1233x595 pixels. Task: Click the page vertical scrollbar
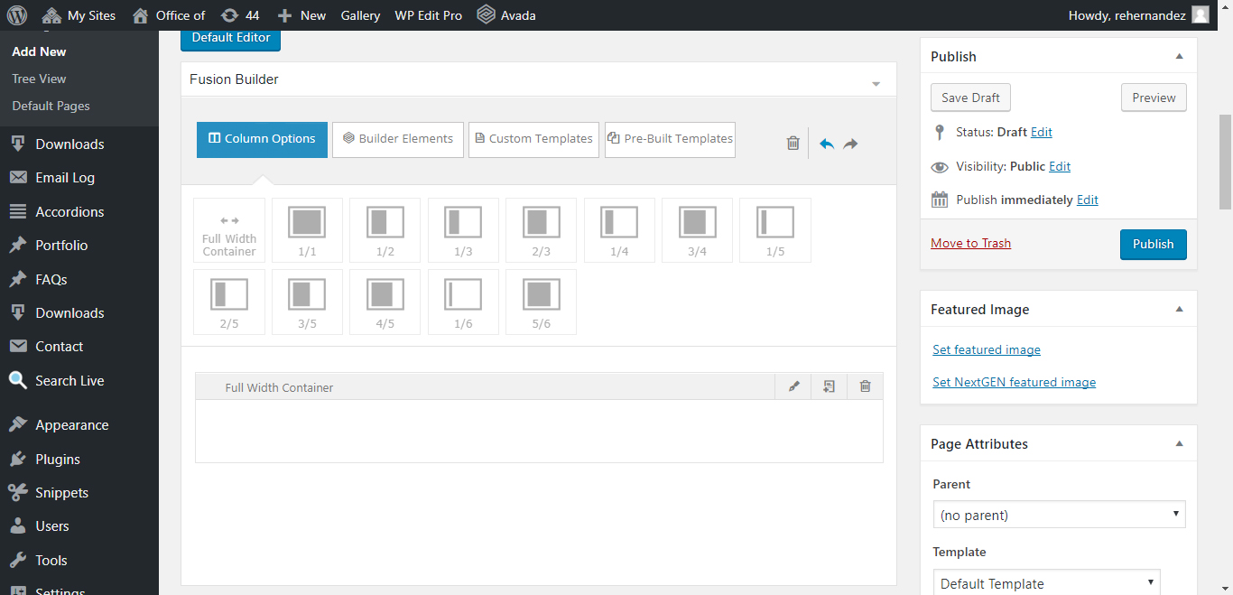coord(1225,162)
